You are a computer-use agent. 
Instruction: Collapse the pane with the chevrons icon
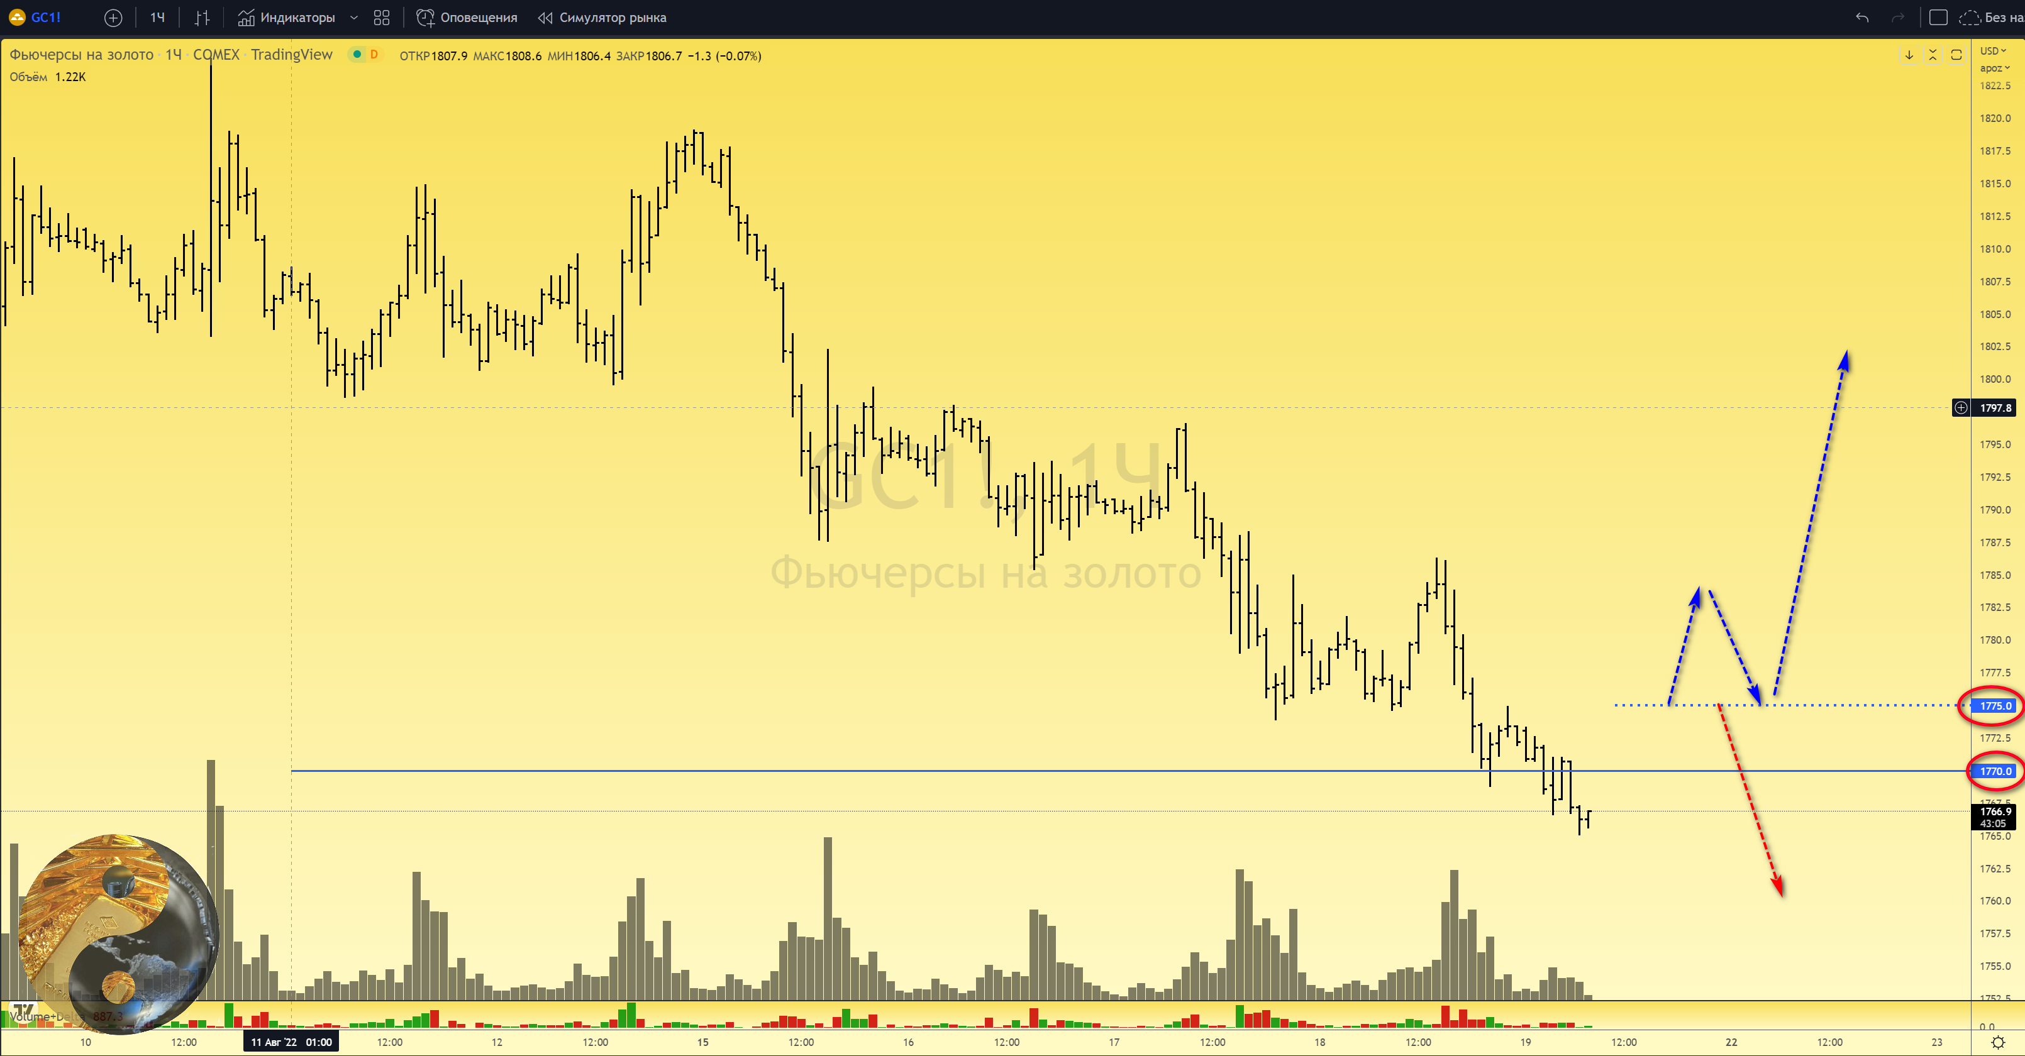[1932, 55]
